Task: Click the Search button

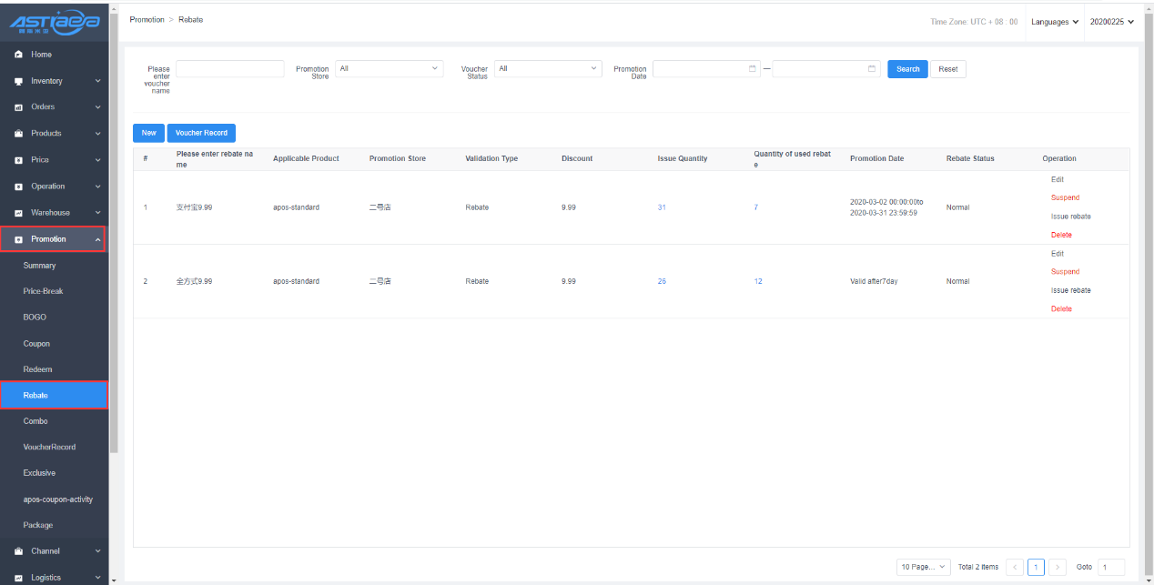Action: 907,69
